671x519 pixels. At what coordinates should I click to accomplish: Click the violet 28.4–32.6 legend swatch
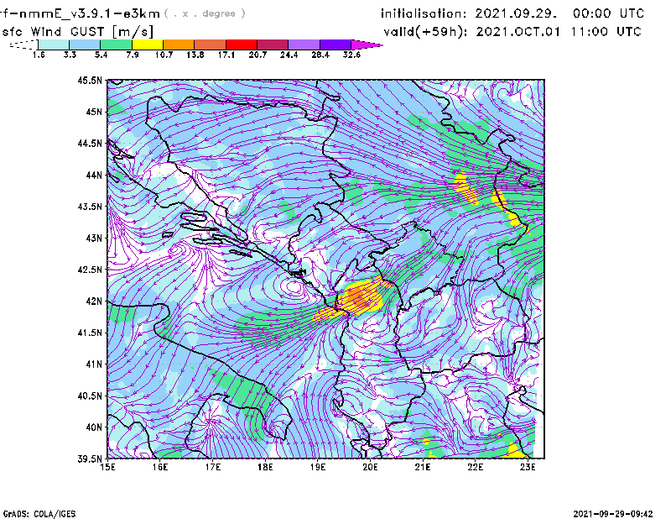click(335, 45)
